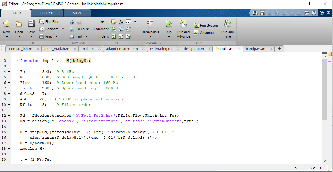
Task: Open the Go To dropdown
Action: (x=87, y=29)
